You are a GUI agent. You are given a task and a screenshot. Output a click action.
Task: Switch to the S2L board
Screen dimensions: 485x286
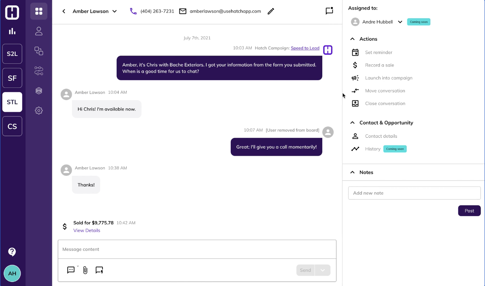point(12,54)
